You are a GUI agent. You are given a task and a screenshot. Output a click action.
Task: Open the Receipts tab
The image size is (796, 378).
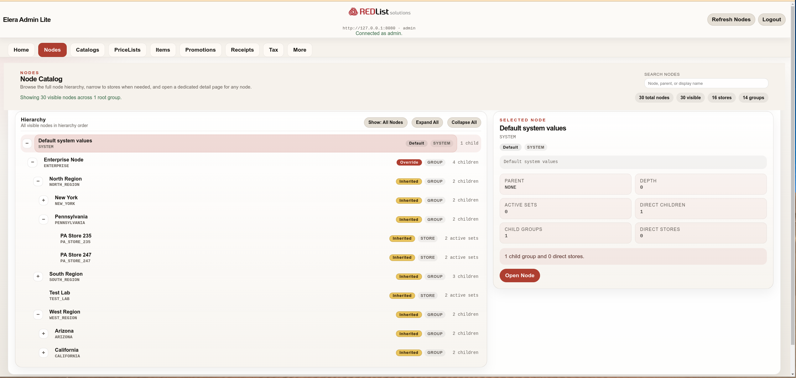click(242, 50)
